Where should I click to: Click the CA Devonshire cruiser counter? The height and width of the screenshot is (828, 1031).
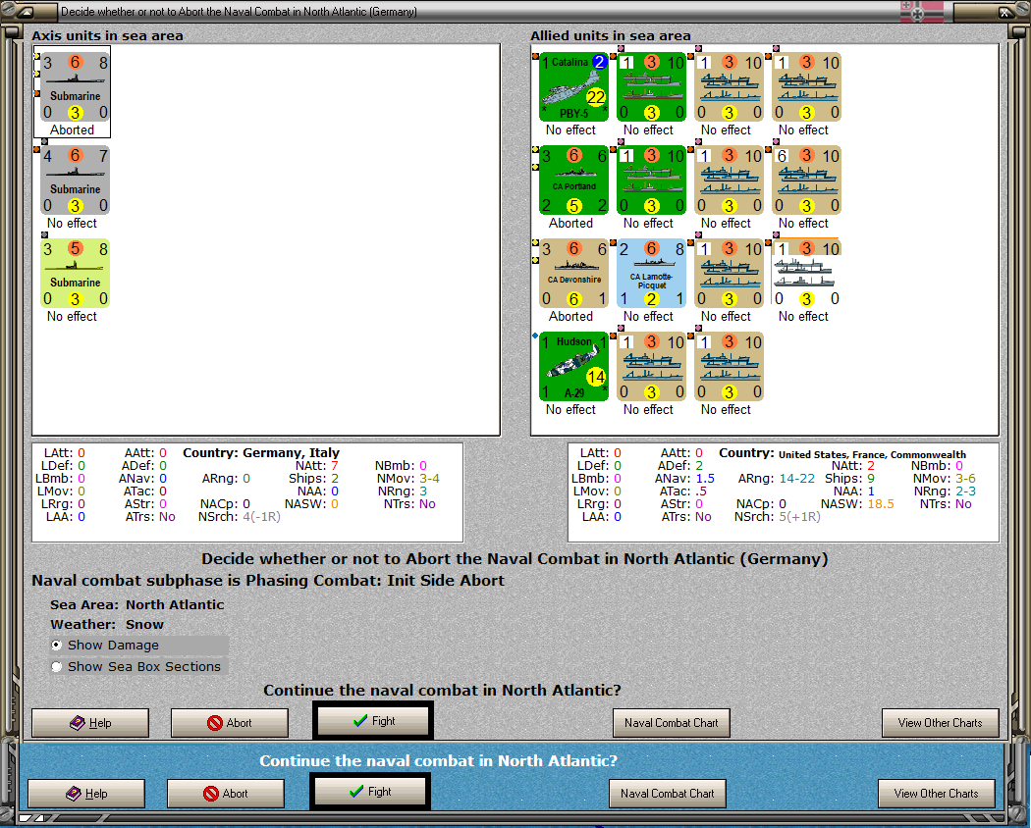[x=574, y=274]
